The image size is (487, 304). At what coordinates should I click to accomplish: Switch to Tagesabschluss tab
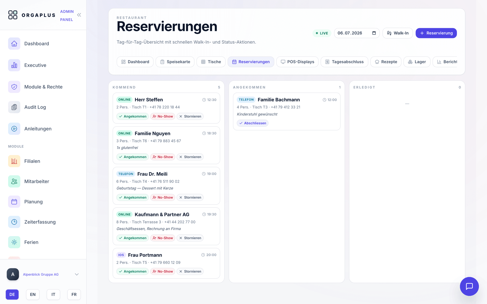pyautogui.click(x=344, y=62)
